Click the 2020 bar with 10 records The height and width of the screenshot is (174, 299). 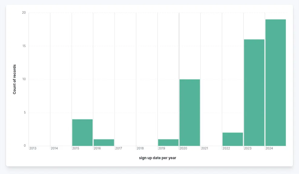(190, 112)
